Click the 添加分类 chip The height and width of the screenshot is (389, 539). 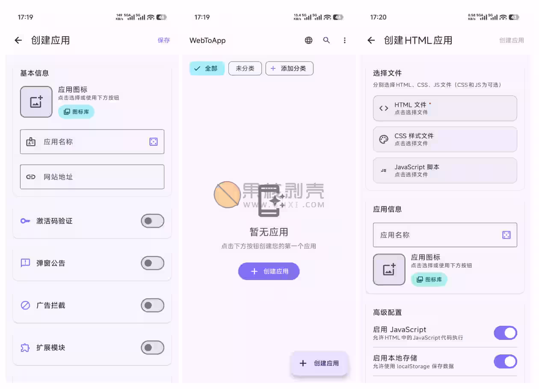click(289, 68)
